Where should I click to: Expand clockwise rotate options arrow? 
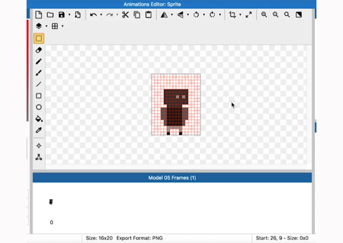(x=220, y=15)
